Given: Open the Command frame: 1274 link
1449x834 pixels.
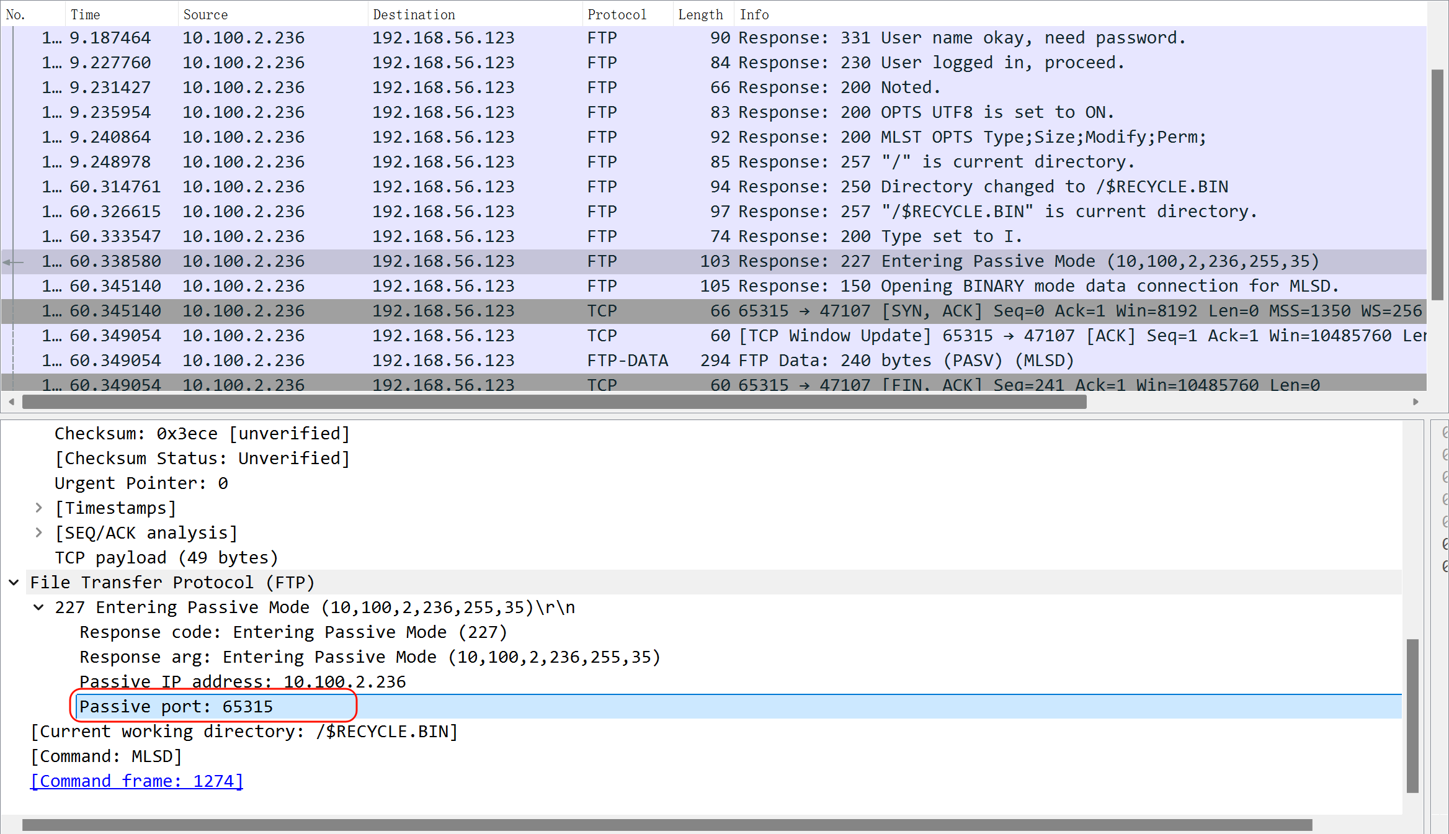Looking at the screenshot, I should (136, 781).
